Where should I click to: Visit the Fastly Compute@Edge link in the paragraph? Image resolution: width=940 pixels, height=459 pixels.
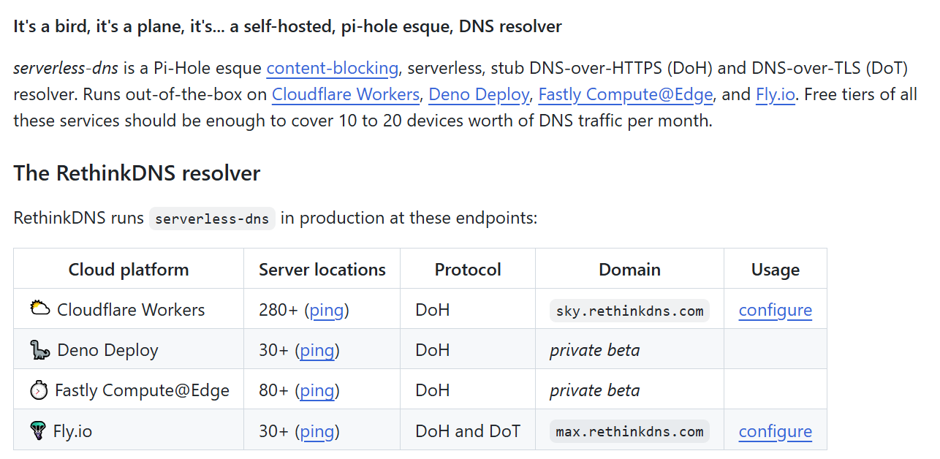pos(626,94)
